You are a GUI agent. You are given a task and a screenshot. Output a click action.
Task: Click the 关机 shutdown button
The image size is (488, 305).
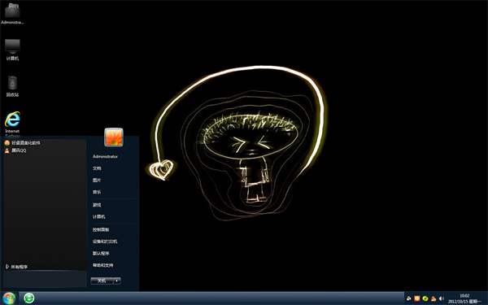(102, 281)
